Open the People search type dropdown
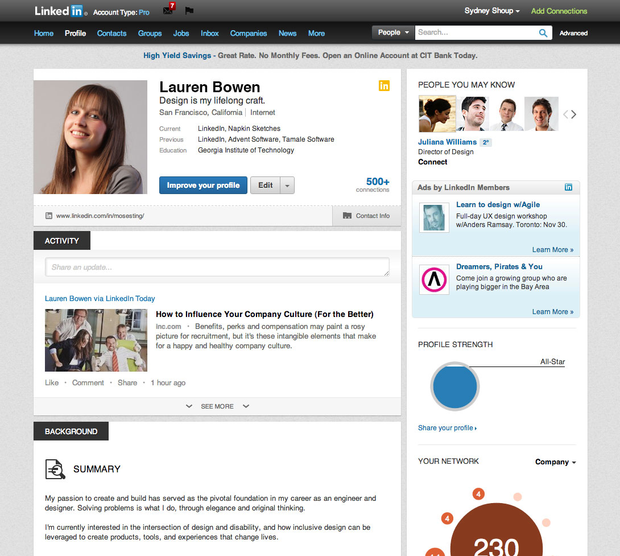The width and height of the screenshot is (620, 556). (x=393, y=32)
